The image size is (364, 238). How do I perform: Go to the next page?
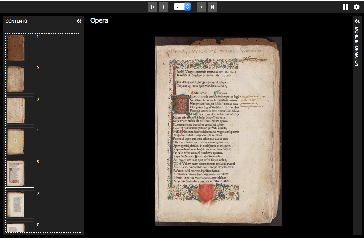click(201, 7)
